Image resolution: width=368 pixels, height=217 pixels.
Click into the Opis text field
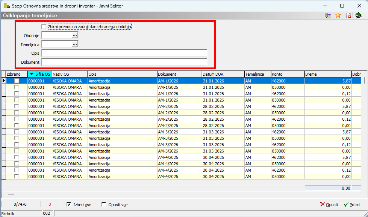[x=124, y=53]
